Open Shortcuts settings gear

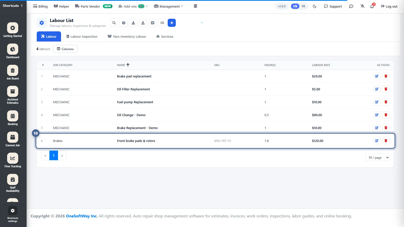click(13, 214)
